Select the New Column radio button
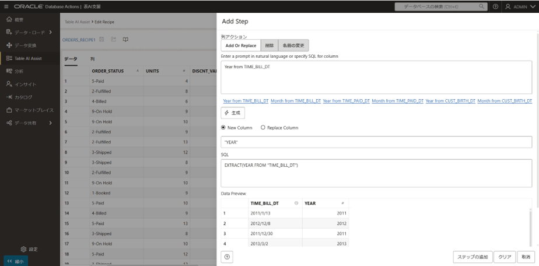The height and width of the screenshot is (266, 539). click(224, 127)
